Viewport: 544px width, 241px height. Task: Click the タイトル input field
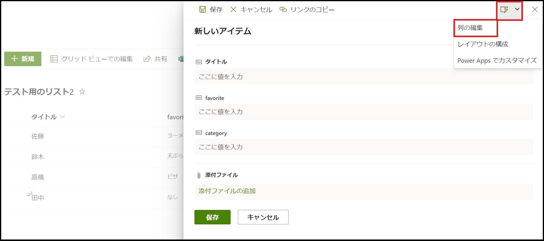coord(364,77)
